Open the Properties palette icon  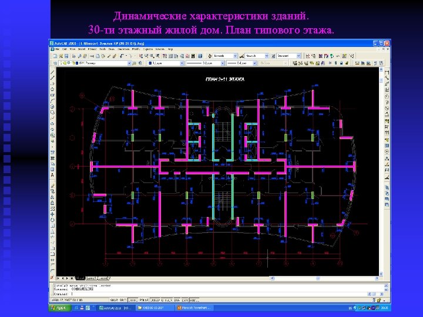coord(164,56)
